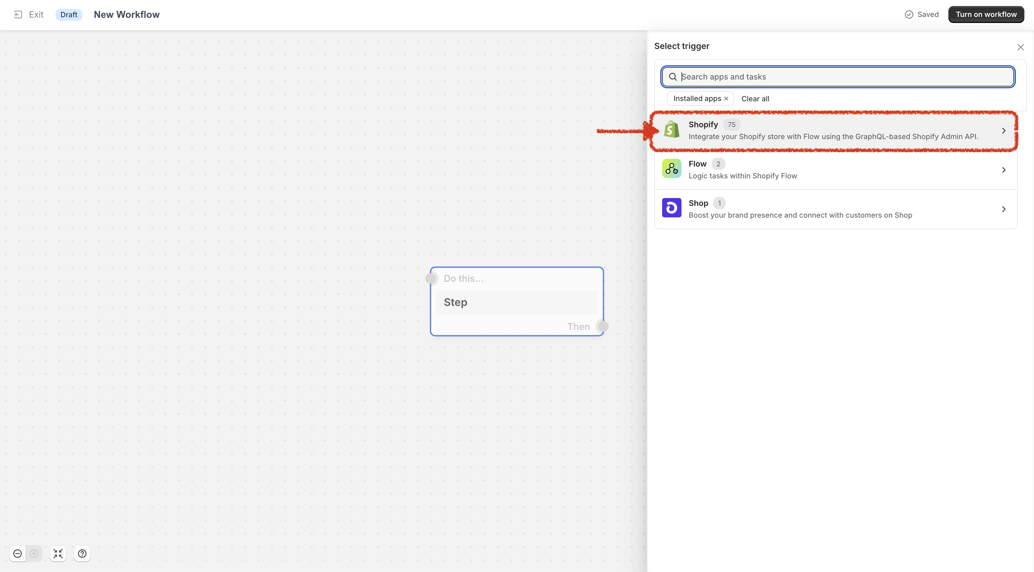The width and height of the screenshot is (1034, 572).
Task: Click the Flow app logo icon
Action: 671,169
